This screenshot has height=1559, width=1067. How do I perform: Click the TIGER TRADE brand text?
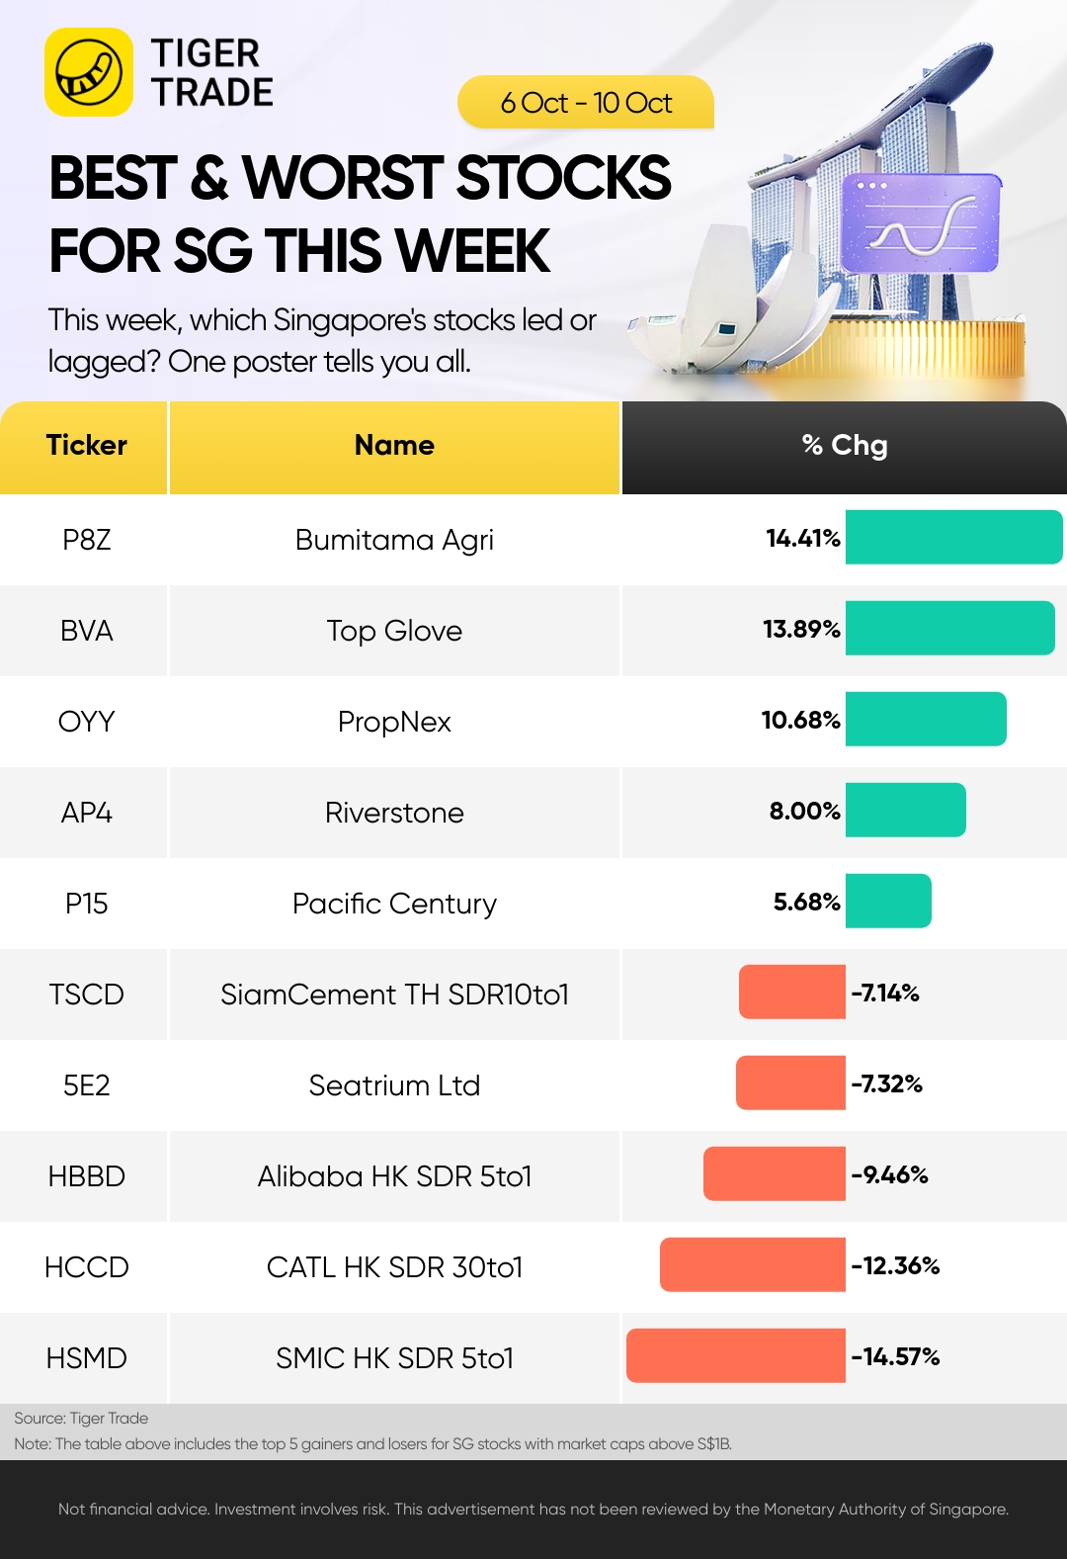point(211,72)
